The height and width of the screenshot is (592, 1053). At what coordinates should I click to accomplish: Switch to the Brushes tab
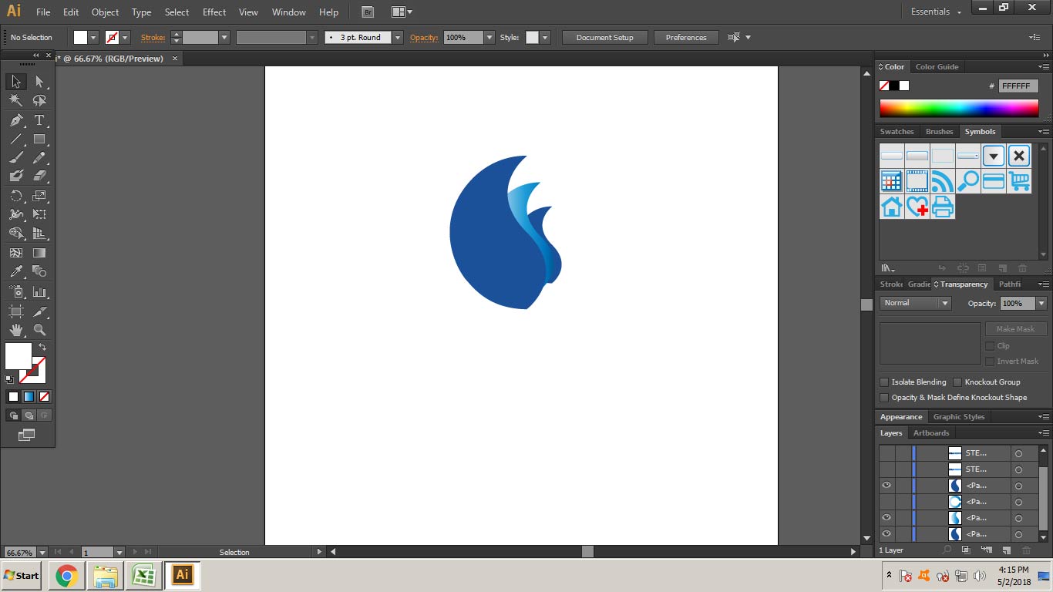[939, 132]
